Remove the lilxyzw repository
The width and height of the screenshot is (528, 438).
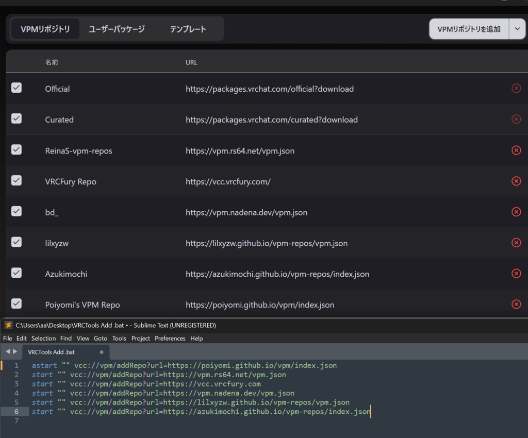[516, 243]
